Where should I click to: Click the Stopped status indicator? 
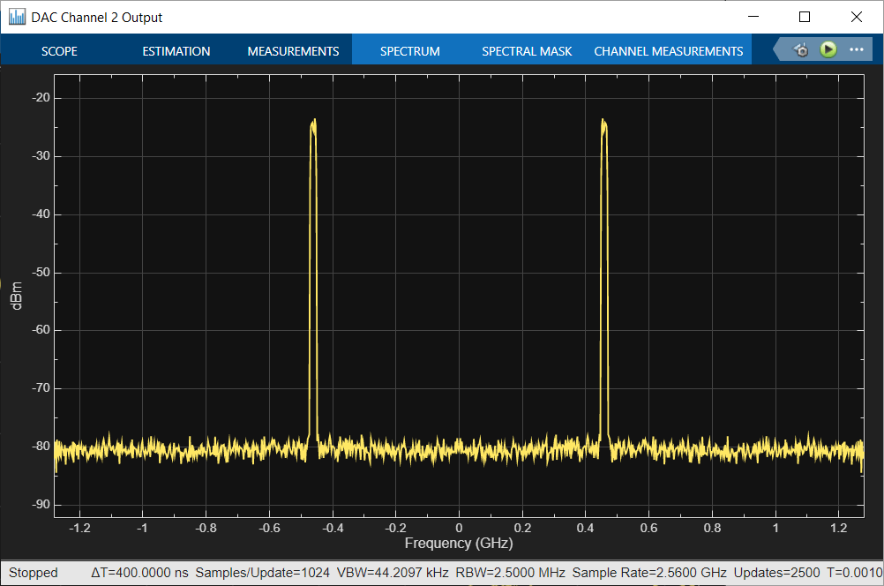(x=33, y=573)
